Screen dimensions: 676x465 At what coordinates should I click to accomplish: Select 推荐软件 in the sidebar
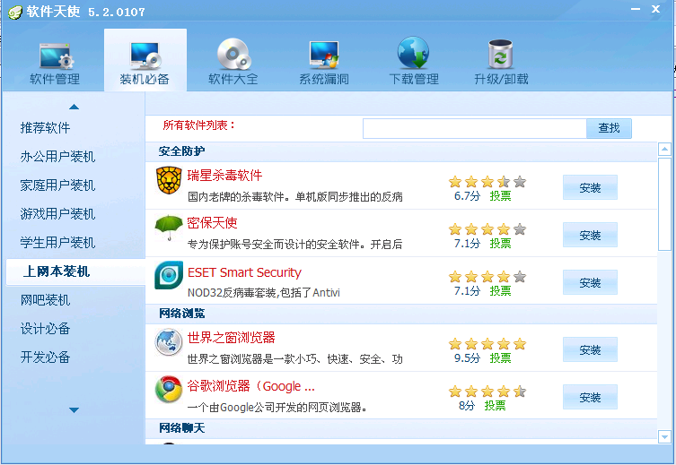45,128
